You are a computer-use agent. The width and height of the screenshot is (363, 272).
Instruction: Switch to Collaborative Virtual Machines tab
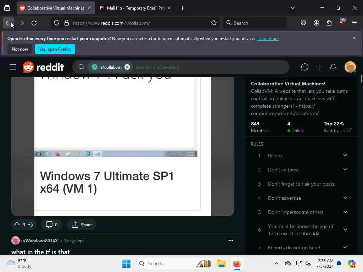coord(56,8)
